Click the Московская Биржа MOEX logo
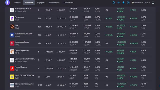This screenshot has width=160, height=90. tap(12, 43)
